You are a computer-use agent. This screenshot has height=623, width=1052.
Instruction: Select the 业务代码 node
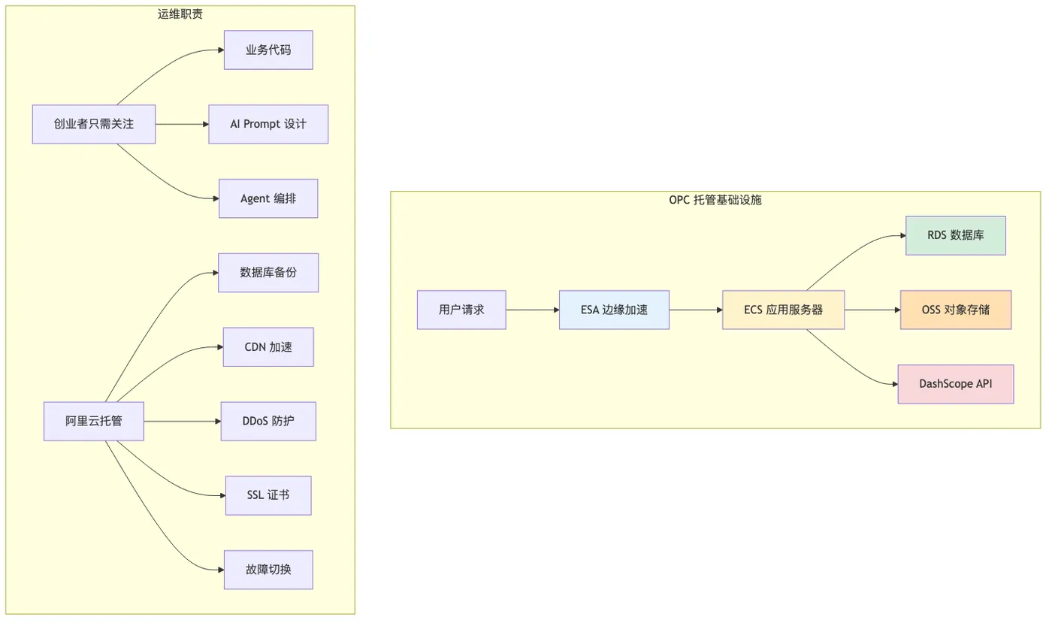click(268, 50)
